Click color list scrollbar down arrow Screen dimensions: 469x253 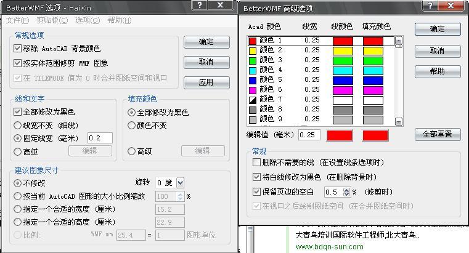399,121
